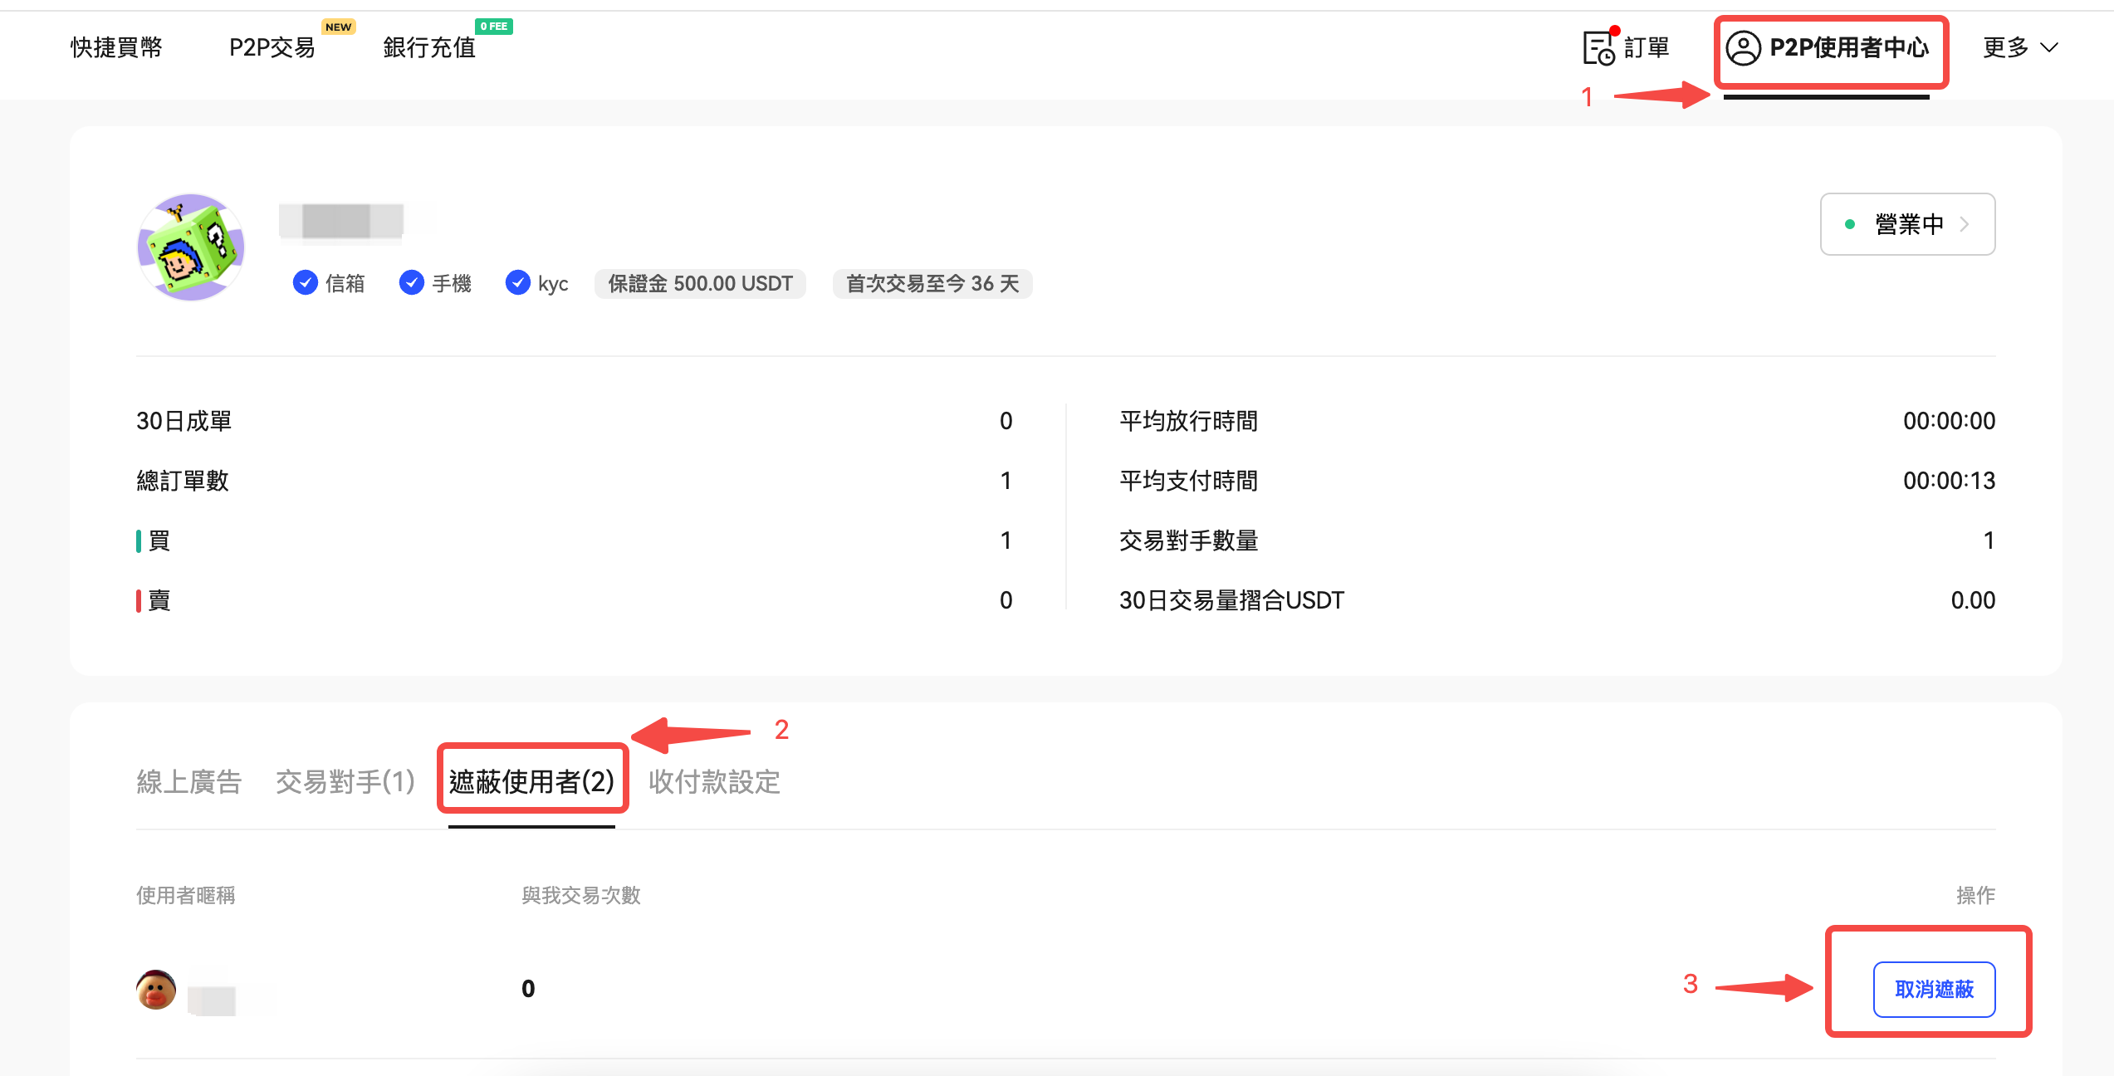2114x1076 pixels.
Task: Click the P2P user center person icon
Action: tap(1743, 48)
